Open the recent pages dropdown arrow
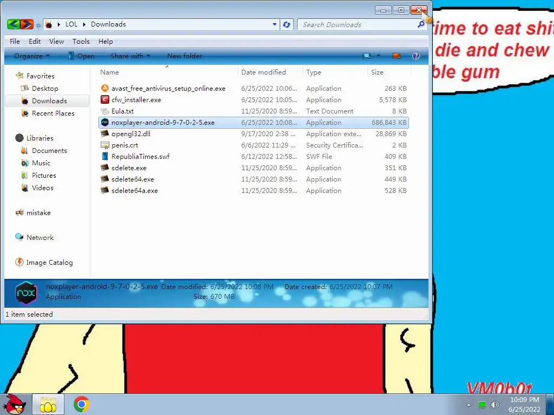 pyautogui.click(x=38, y=25)
